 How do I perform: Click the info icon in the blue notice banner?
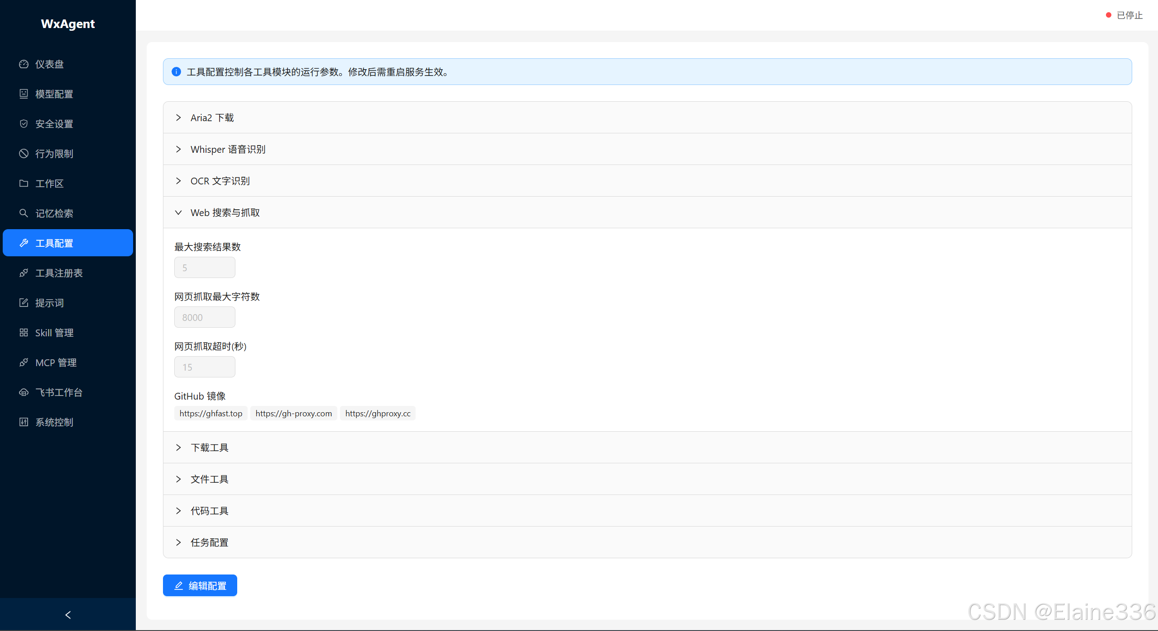pyautogui.click(x=177, y=72)
